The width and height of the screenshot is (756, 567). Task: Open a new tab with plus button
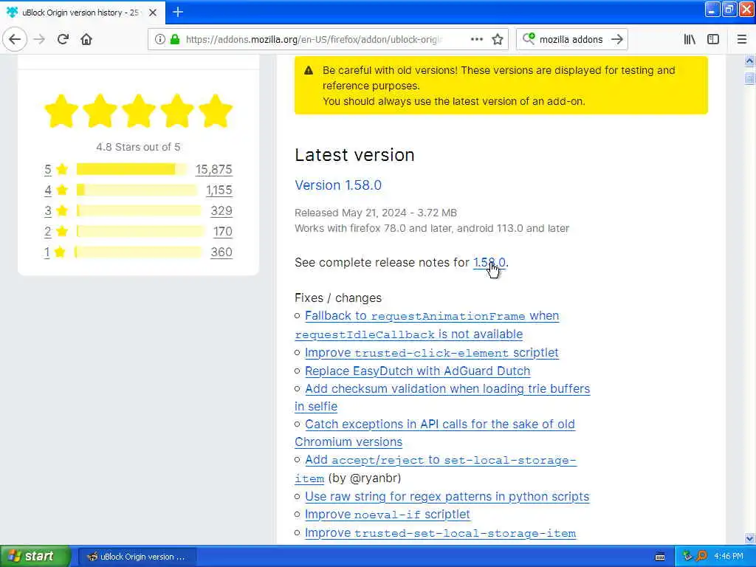tap(178, 12)
